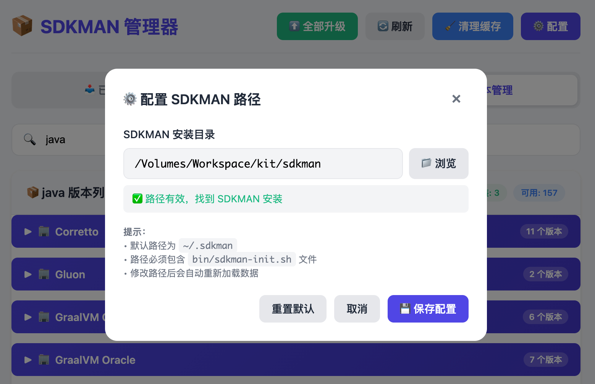Click the SDKMAN install directory path field

click(263, 163)
